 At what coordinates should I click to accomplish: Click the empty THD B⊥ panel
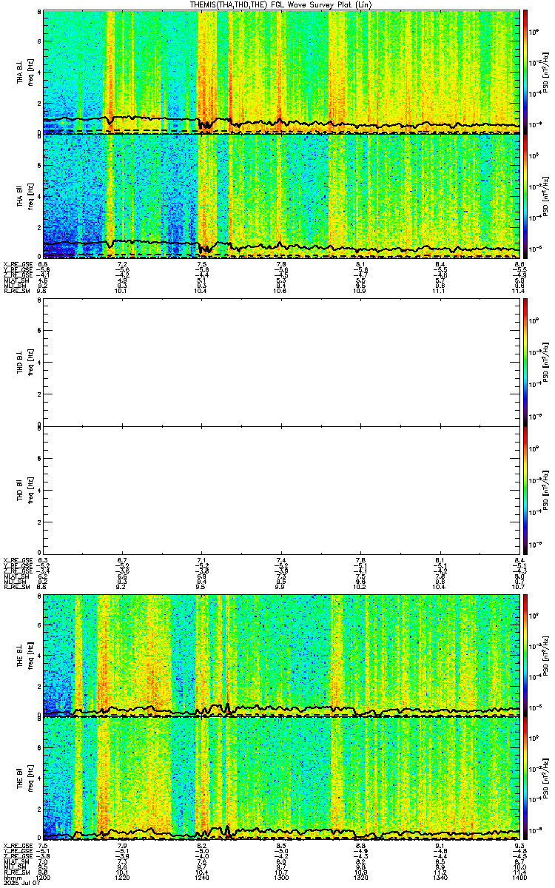[281, 363]
